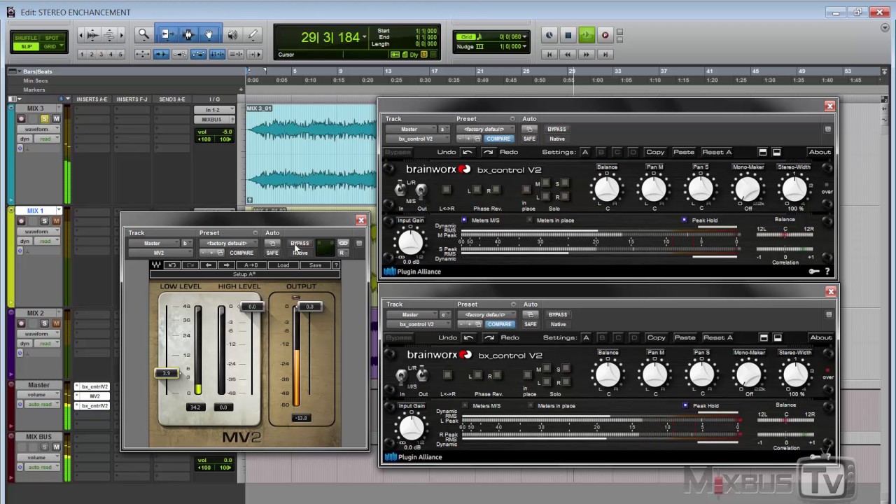The width and height of the screenshot is (896, 504).
Task: Select the Grabber hand tool
Action: (209, 34)
